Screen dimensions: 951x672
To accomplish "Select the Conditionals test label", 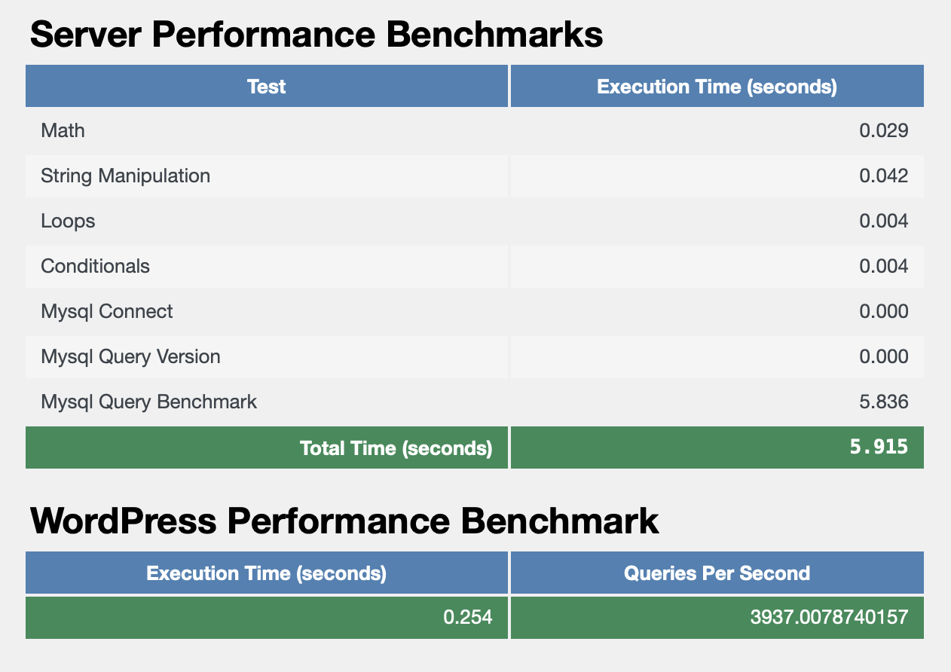I will (x=95, y=267).
